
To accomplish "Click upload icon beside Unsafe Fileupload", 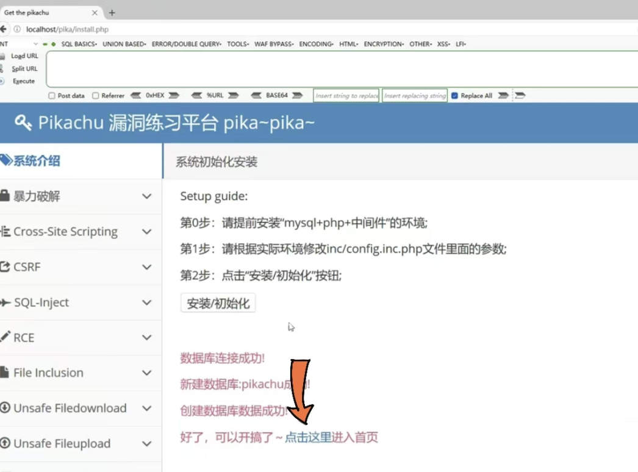I will (5, 443).
